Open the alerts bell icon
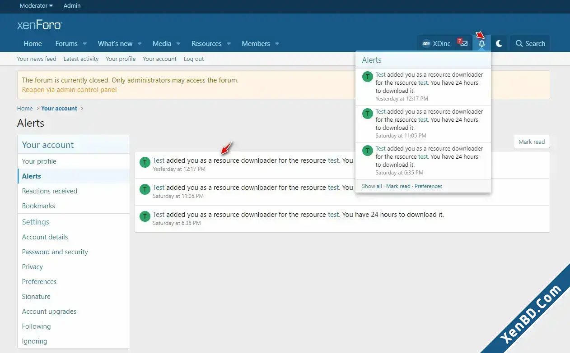The image size is (570, 353). click(x=481, y=44)
